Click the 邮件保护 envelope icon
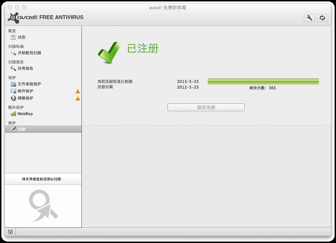The width and height of the screenshot is (336, 243). tap(13, 91)
